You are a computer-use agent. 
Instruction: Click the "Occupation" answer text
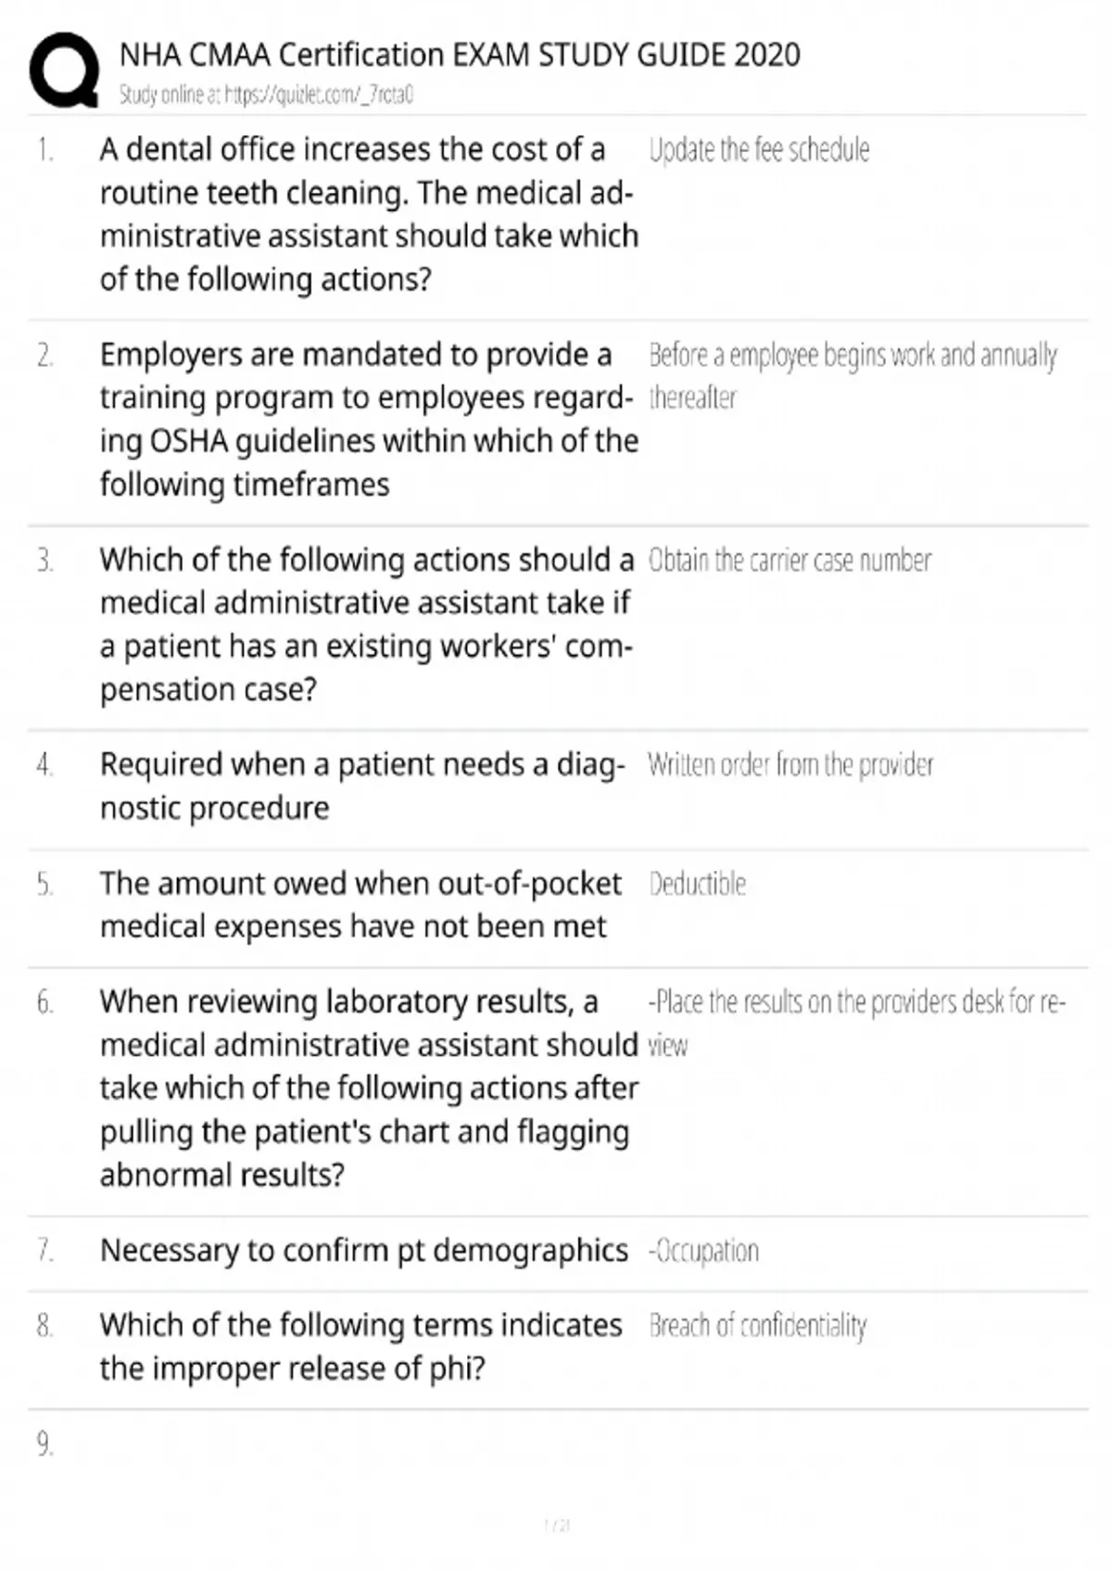pos(703,1252)
